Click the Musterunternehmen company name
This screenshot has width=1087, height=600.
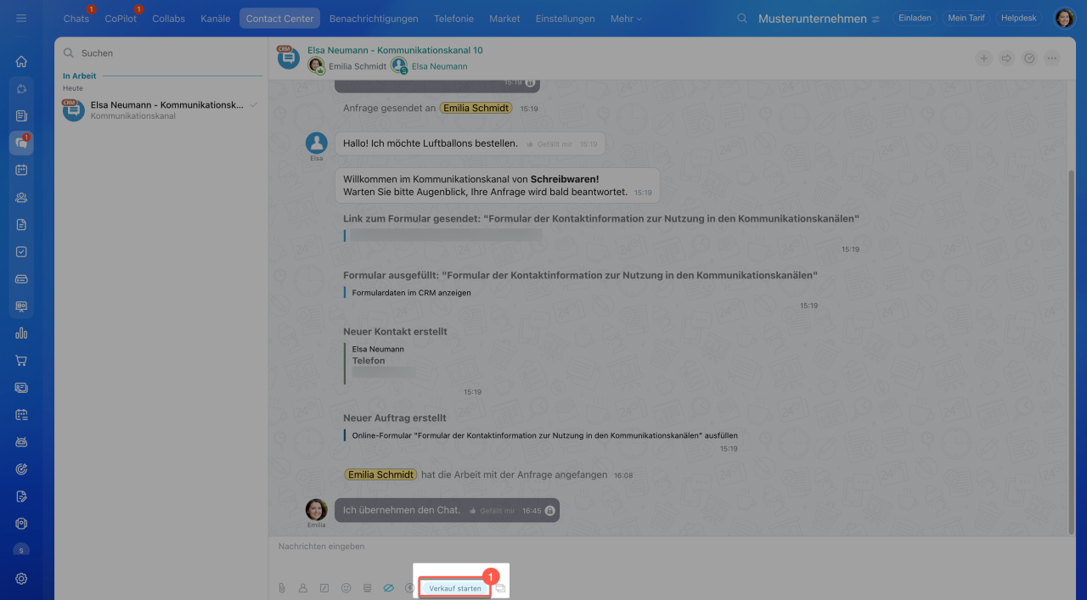click(x=812, y=19)
